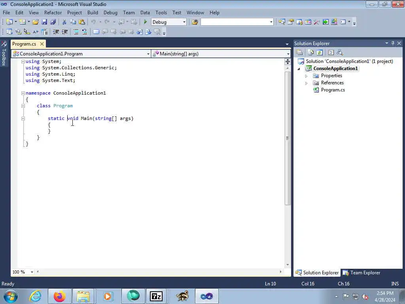Open the Find combo box dropdown arrow
The image size is (405, 304).
271,22
